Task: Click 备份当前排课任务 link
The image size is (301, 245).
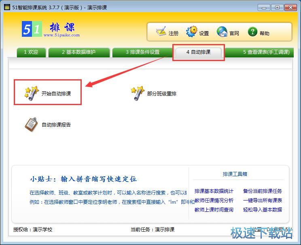Action: (262, 191)
